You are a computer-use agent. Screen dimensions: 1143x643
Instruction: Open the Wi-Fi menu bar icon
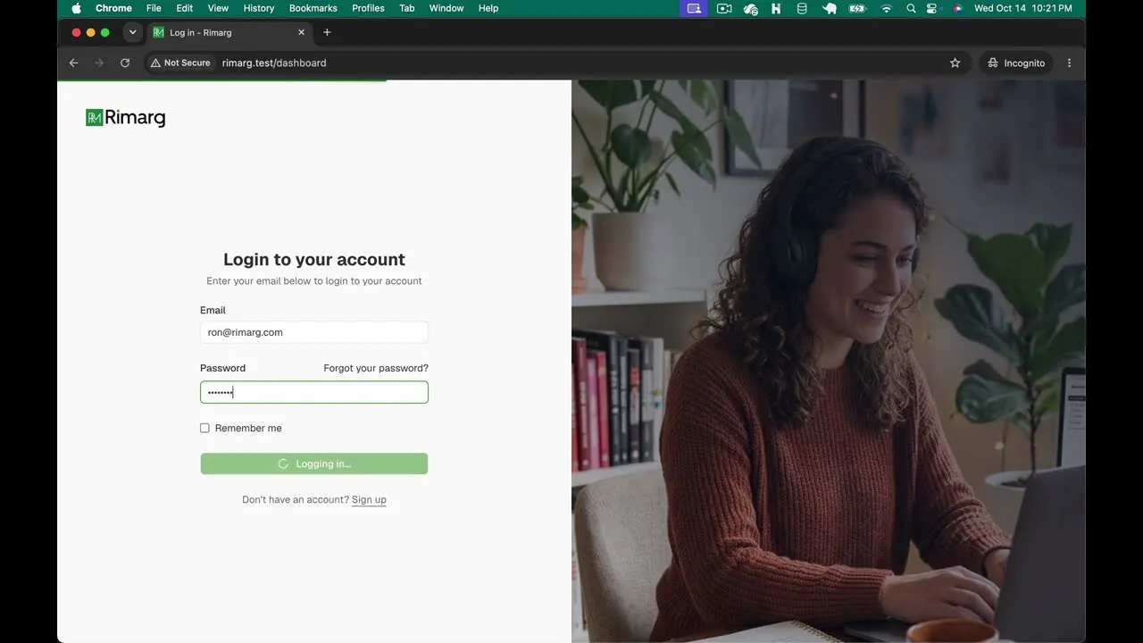tap(886, 8)
